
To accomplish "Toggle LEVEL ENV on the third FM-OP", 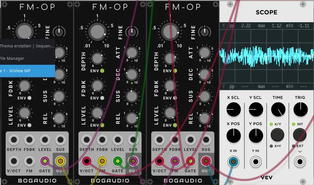I will coord(175,125).
